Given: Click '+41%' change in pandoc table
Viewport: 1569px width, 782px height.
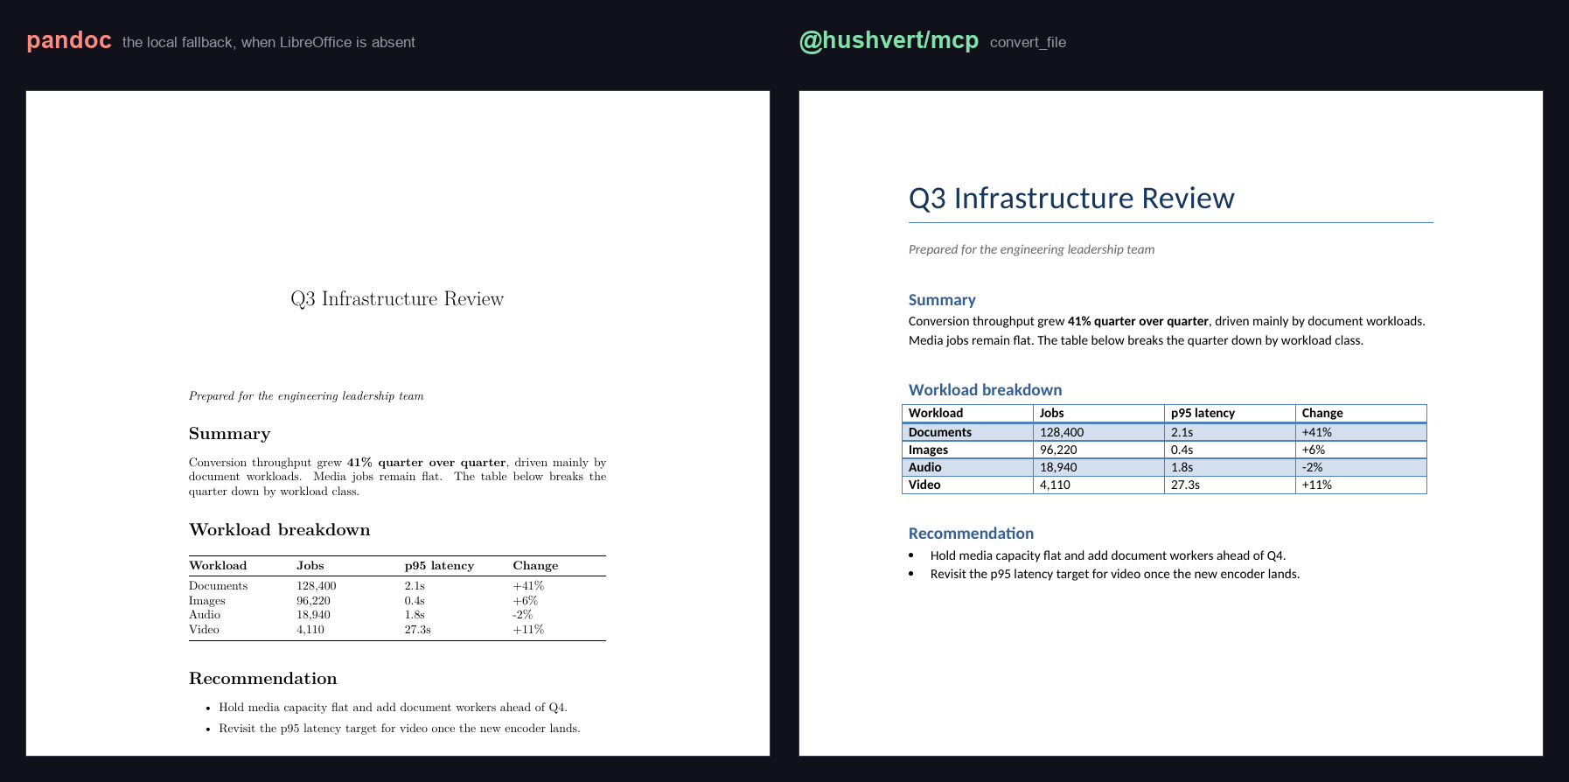Looking at the screenshot, I should (x=528, y=586).
